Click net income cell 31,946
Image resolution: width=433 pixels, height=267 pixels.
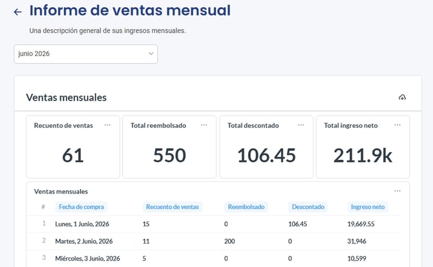[357, 241]
